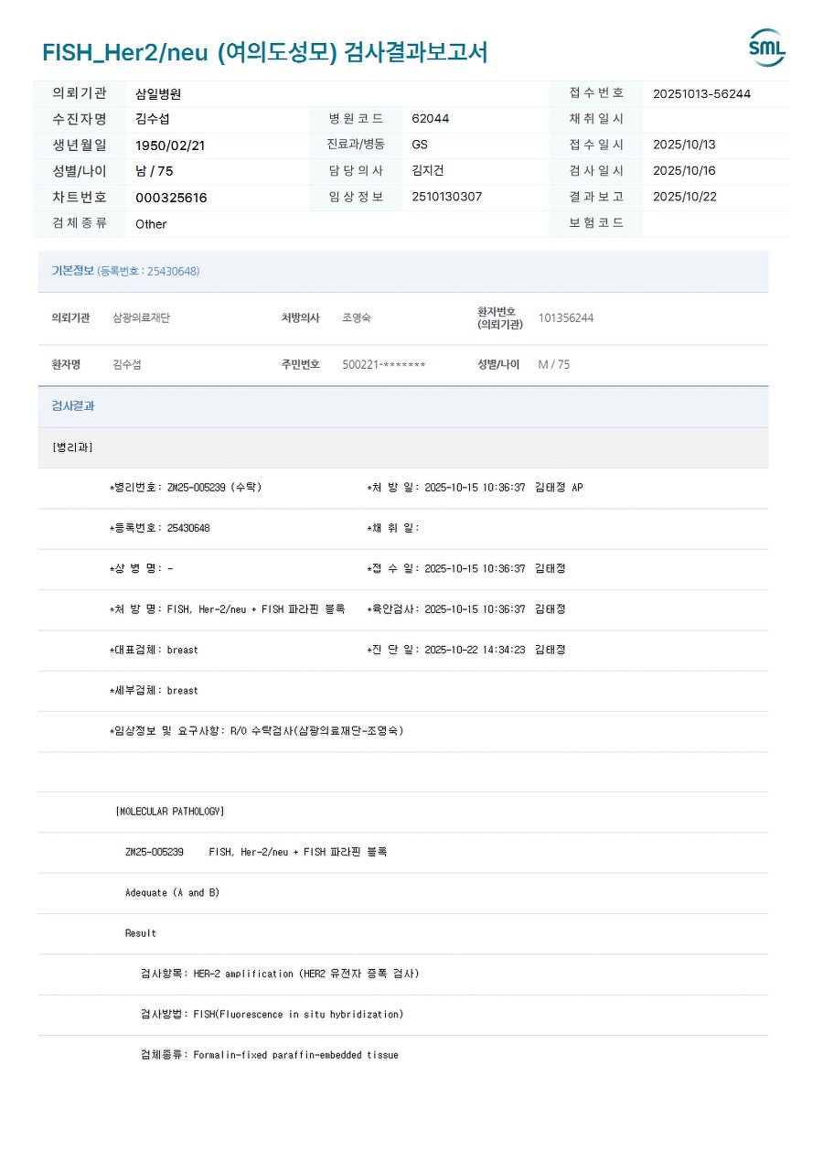Click the '채취일시' label
823x1163 pixels.
596,119
